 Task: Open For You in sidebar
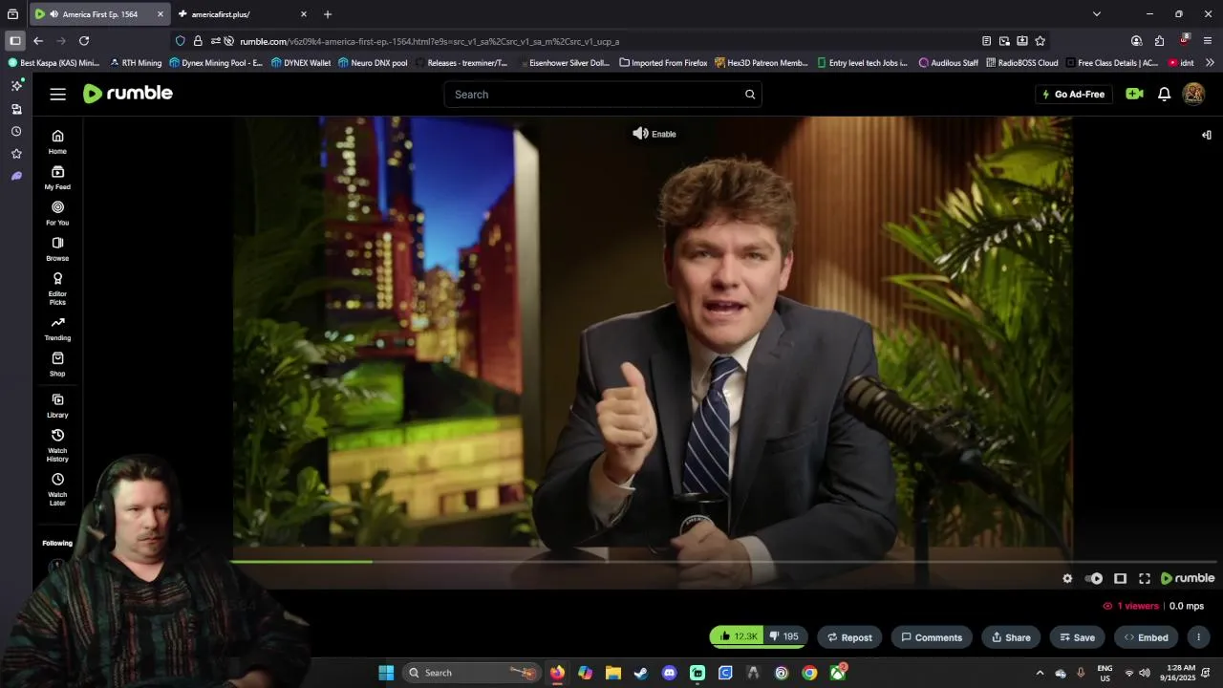coord(57,213)
